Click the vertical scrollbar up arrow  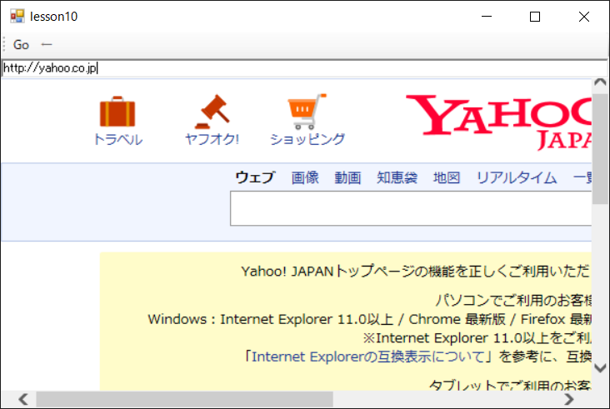pos(600,85)
